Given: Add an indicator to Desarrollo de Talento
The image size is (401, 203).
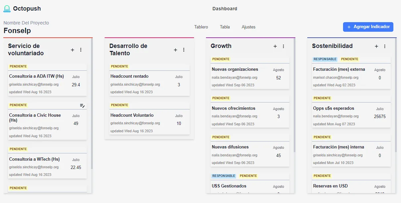Looking at the screenshot, I should click(175, 50).
